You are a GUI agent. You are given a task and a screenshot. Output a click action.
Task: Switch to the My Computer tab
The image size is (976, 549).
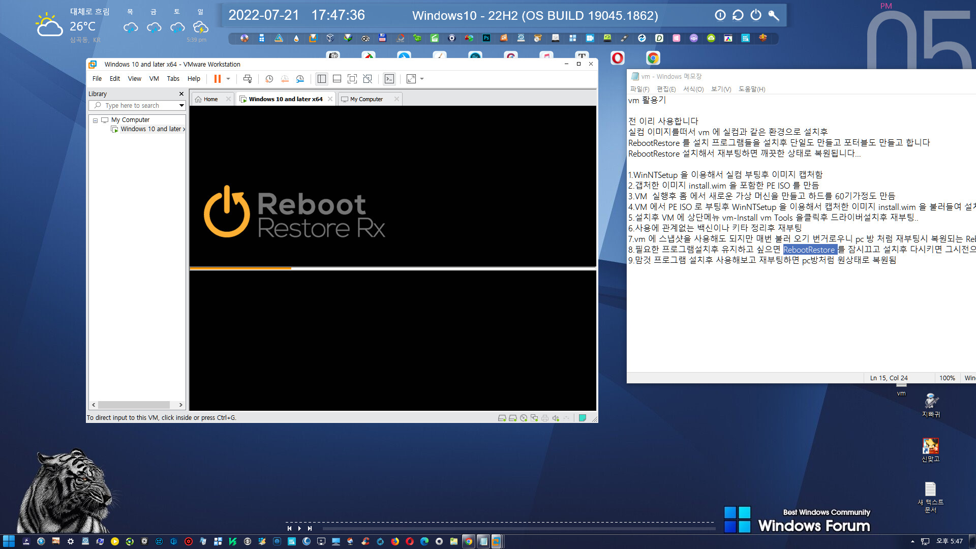[x=367, y=99]
